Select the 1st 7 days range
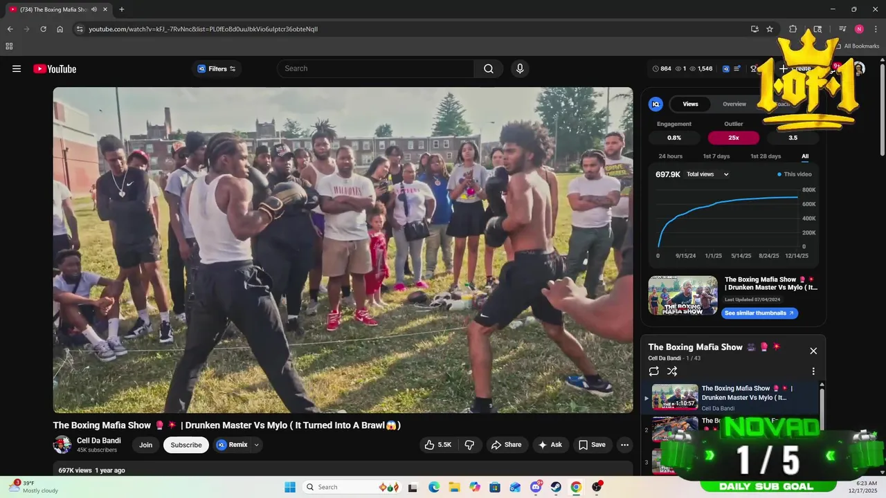886x498 pixels. click(716, 156)
